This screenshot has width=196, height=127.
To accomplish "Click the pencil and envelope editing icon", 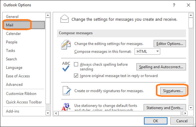I will point(66,45).
